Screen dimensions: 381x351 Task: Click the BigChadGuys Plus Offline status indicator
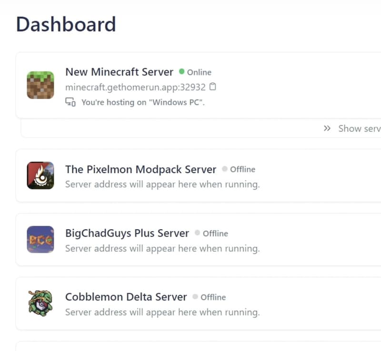point(211,233)
